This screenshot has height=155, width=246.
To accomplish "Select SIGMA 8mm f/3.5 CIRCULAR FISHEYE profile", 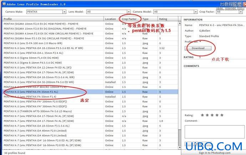I will (90, 38).
